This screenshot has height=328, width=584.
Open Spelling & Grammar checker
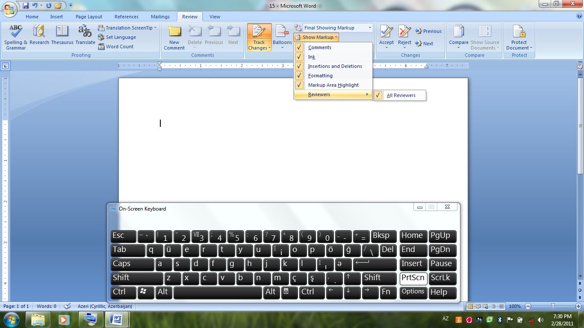[16, 37]
